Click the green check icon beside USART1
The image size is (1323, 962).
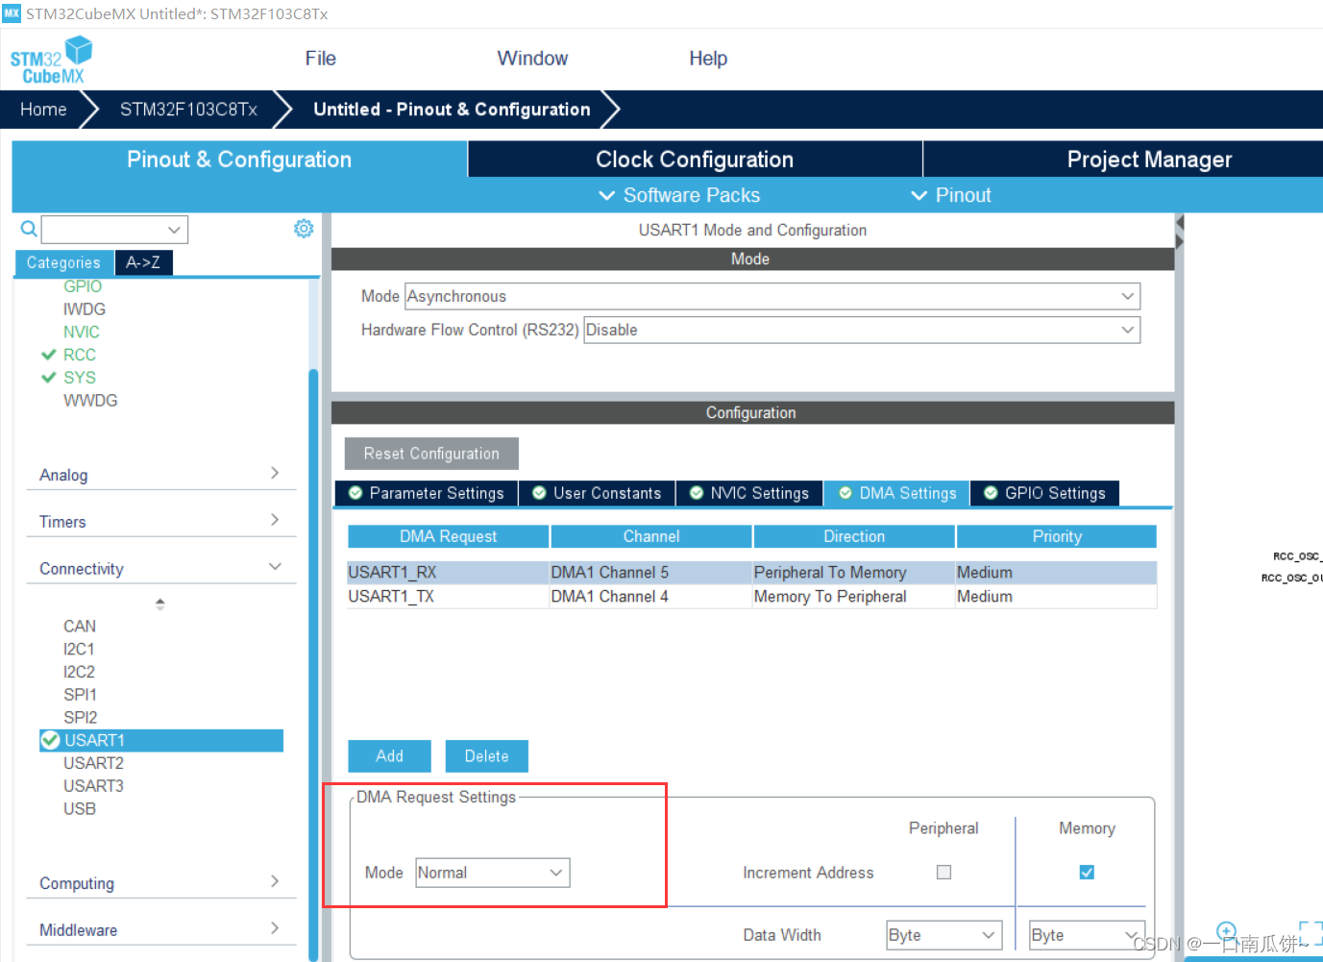[50, 740]
